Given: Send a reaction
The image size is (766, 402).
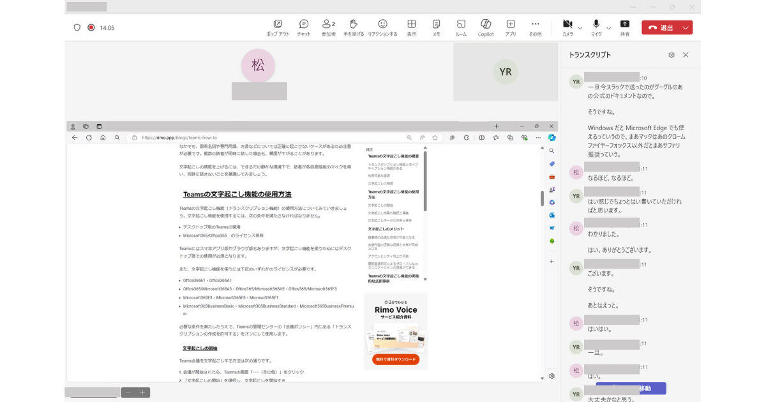Looking at the screenshot, I should 383,27.
